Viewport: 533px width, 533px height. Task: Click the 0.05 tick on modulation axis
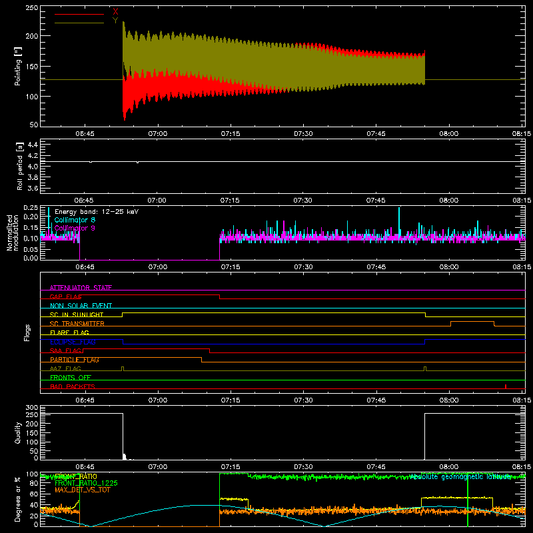[x=31, y=249]
